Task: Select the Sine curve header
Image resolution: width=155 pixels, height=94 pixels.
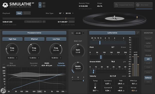Action: click(11, 64)
